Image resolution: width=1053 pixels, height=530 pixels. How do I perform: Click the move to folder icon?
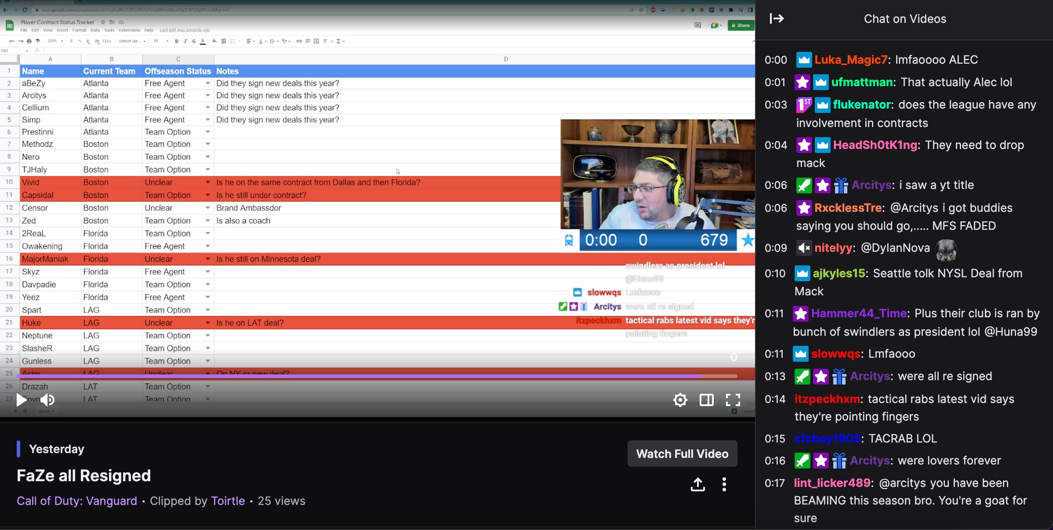coord(112,22)
